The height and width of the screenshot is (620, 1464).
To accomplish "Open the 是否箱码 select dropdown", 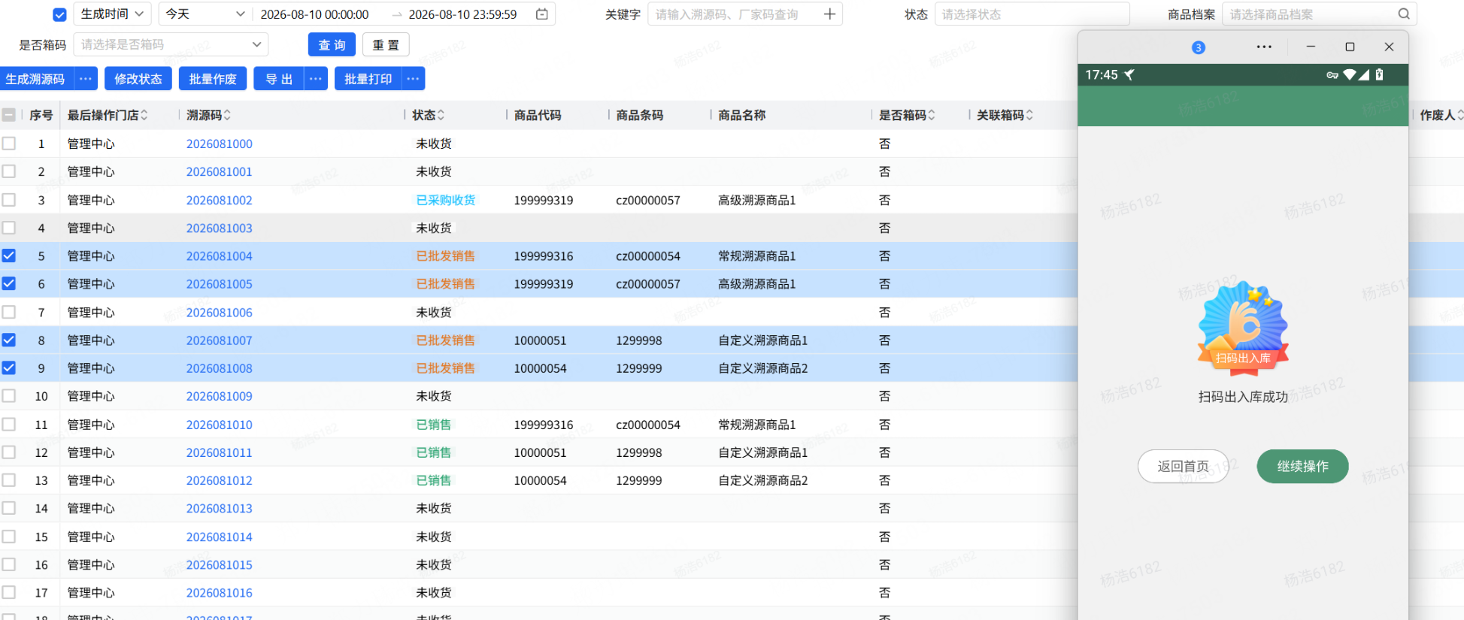I will point(171,44).
